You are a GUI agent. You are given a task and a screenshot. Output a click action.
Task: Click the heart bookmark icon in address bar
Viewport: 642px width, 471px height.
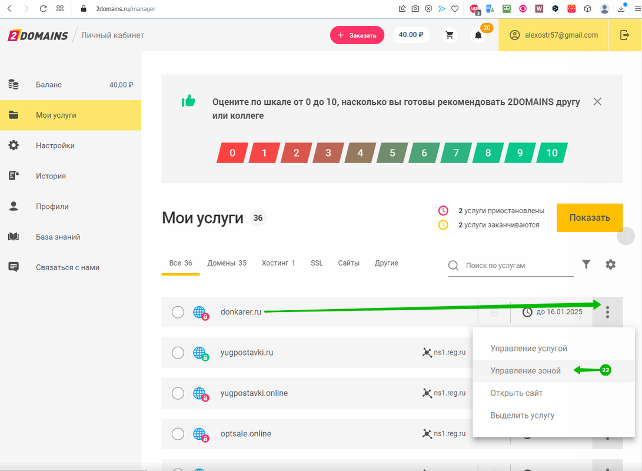[x=455, y=9]
